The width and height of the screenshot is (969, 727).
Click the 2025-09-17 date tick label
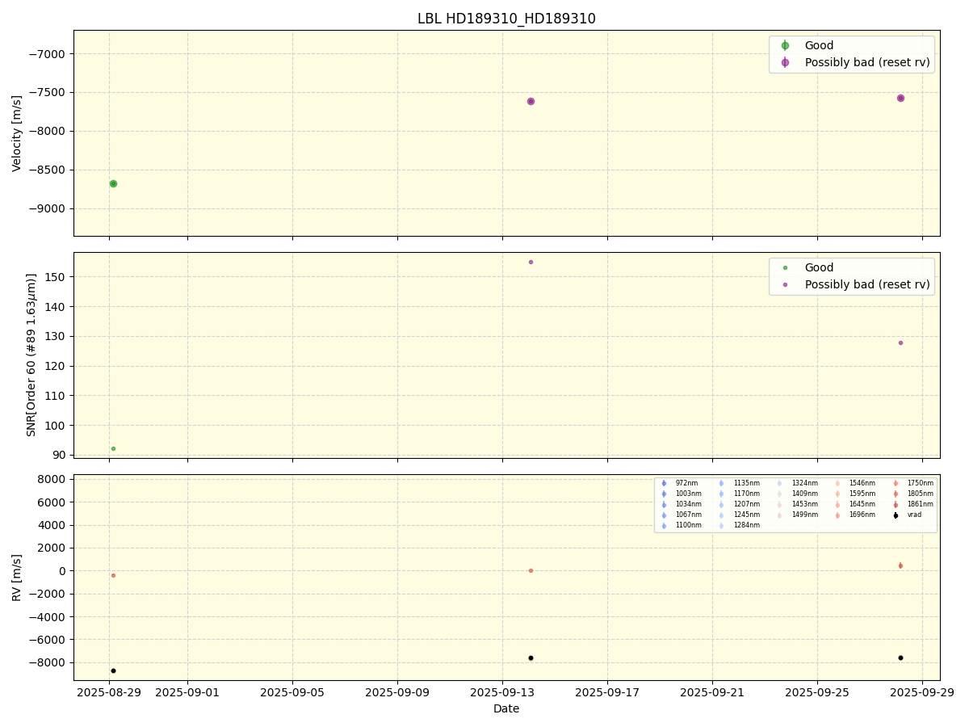607,692
